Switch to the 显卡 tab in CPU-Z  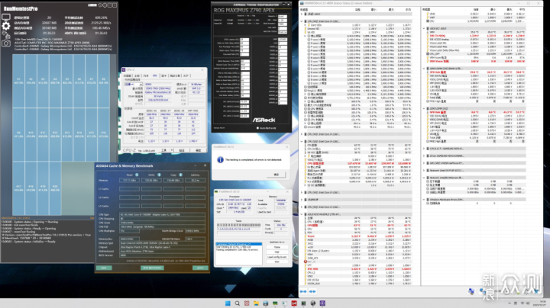[163, 75]
